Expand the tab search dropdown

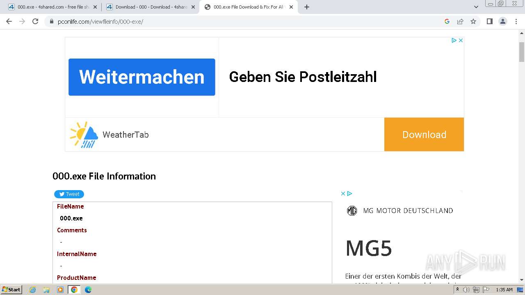point(476,7)
